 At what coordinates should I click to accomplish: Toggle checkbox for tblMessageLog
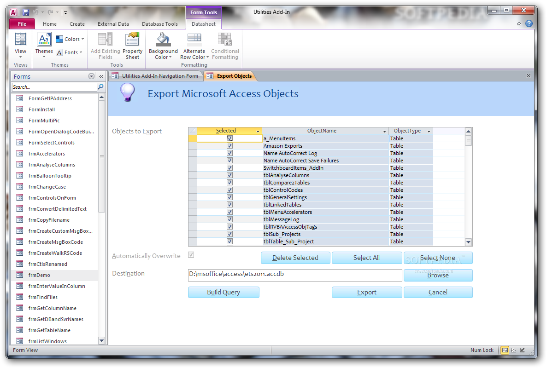coord(229,219)
